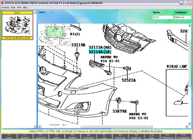
Task: Click part code 52521A in diagram
Action: pos(129,80)
